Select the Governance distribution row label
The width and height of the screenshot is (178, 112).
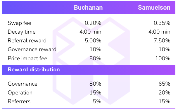tap(23, 84)
